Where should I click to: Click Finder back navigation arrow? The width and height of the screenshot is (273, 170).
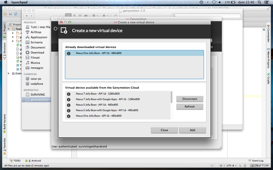26,16
